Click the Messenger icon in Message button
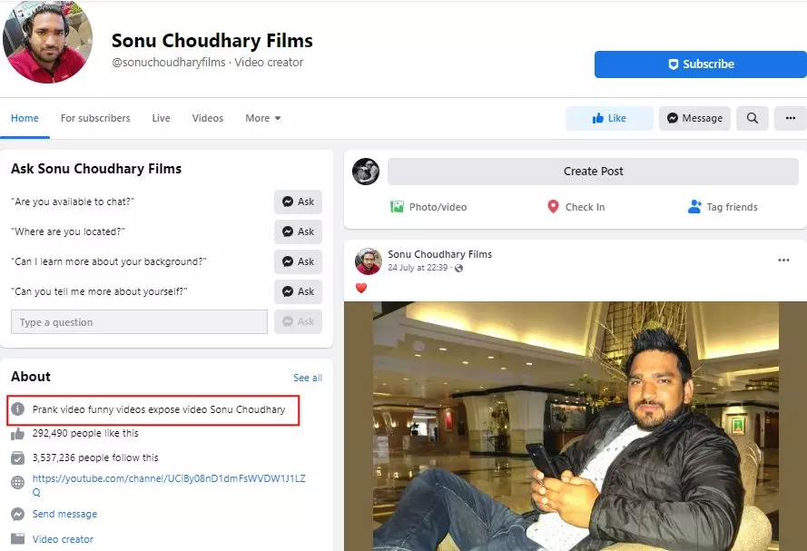Screen dimensions: 807x551 (672, 118)
